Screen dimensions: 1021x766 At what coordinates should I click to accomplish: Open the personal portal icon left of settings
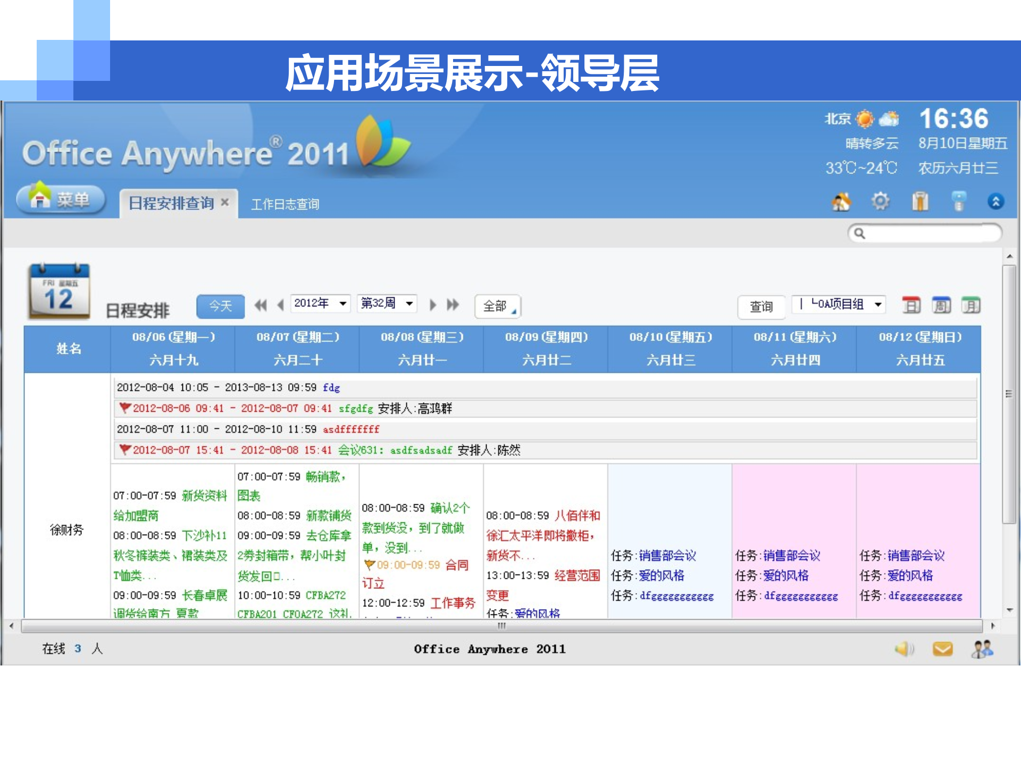pos(842,201)
